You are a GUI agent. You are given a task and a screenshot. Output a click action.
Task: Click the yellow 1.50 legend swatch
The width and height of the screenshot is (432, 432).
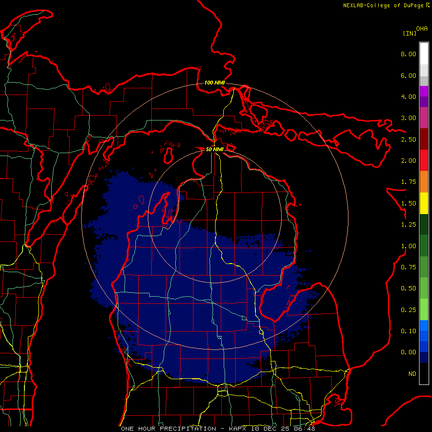(x=424, y=203)
